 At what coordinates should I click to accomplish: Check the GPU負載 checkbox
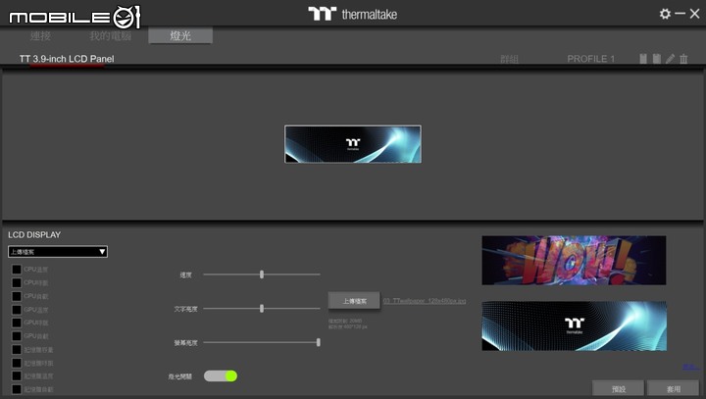tap(17, 336)
